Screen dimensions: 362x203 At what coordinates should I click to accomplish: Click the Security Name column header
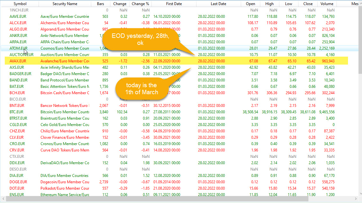click(65, 4)
